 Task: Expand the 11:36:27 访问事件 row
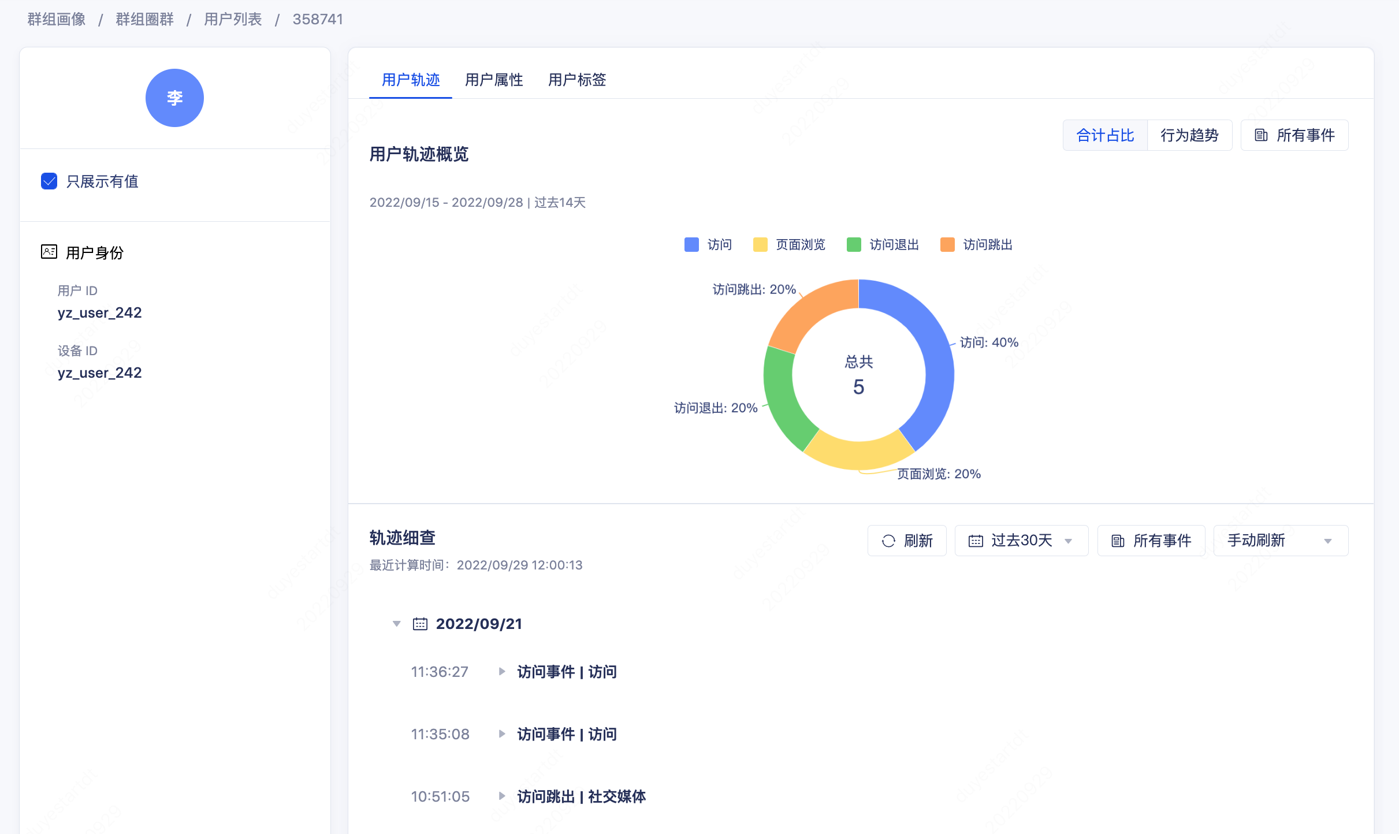(502, 672)
